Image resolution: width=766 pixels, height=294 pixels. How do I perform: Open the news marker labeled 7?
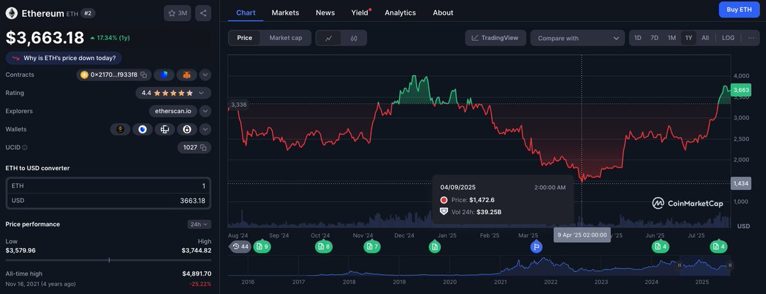tap(372, 246)
